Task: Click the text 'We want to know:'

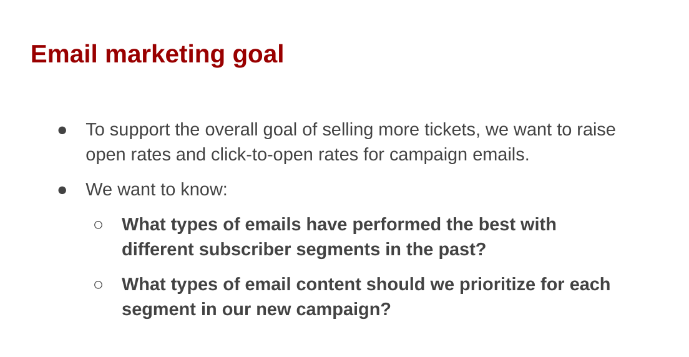Action: [157, 190]
